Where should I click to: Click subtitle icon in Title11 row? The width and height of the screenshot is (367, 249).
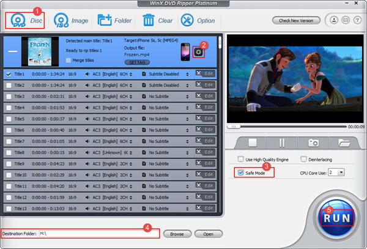[144, 186]
